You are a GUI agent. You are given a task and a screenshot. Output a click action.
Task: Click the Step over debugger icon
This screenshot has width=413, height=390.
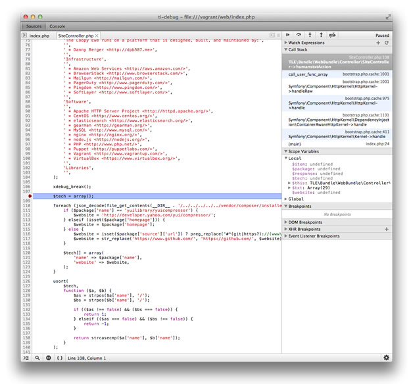click(299, 35)
